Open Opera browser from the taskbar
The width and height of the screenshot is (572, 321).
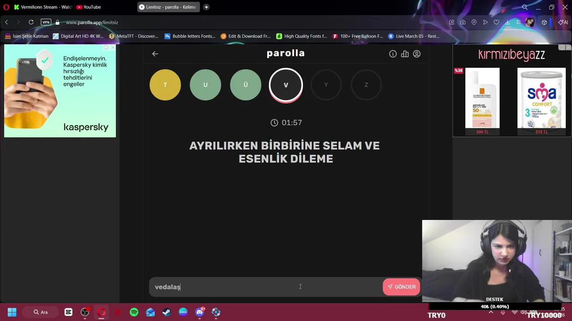pos(101,312)
